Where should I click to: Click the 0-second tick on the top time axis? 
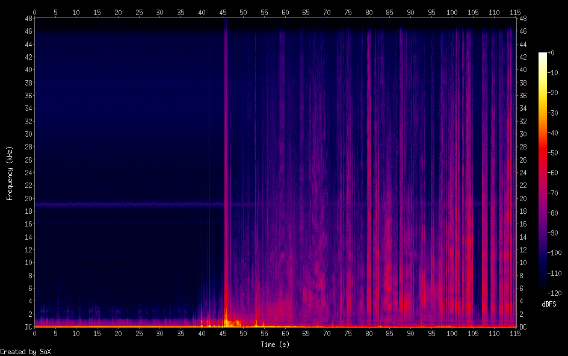pos(34,11)
